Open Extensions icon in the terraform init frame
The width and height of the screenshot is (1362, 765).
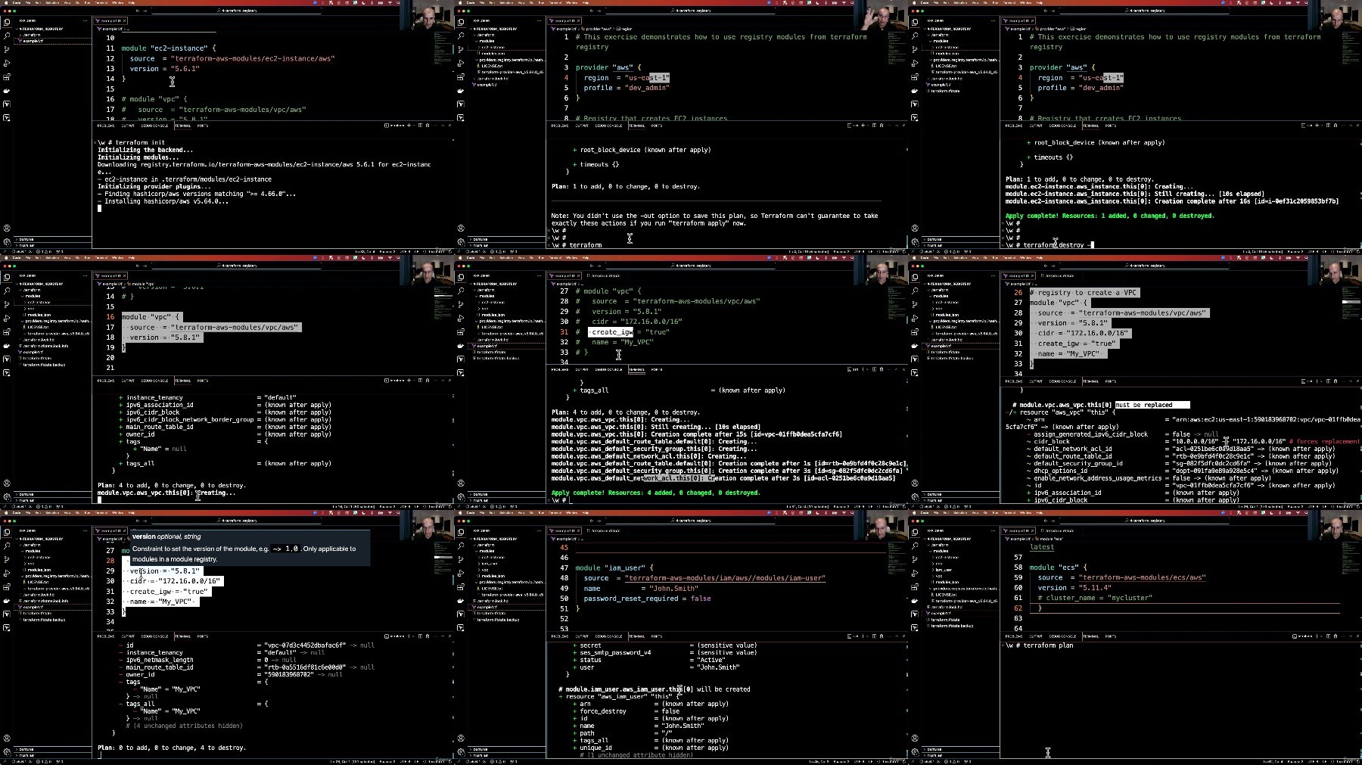tap(7, 76)
